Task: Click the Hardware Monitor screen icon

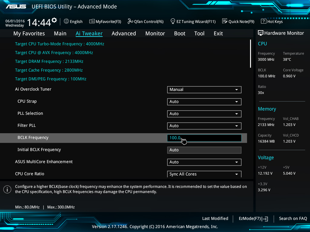Action: pyautogui.click(x=261, y=33)
